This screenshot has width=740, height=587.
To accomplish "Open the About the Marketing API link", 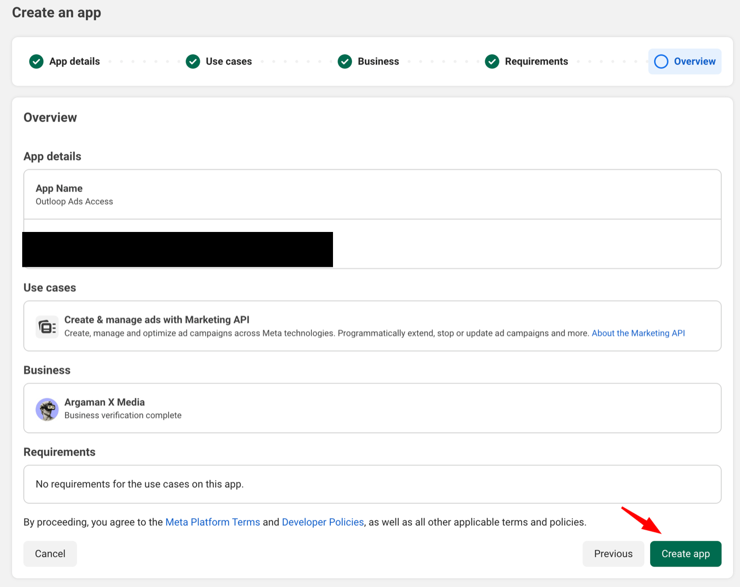I will [639, 333].
